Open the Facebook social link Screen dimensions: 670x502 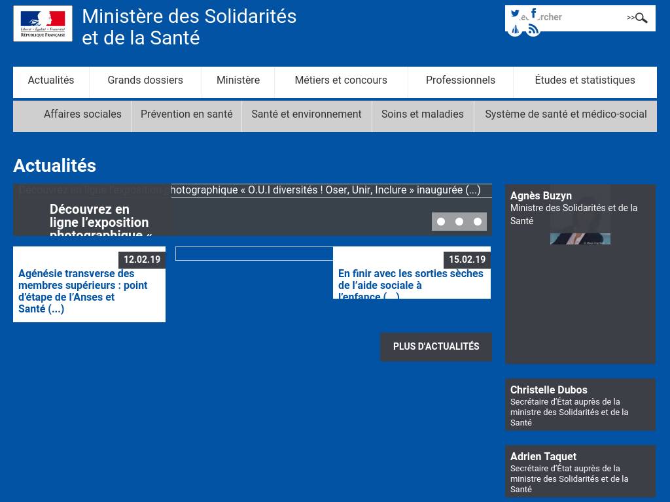533,13
